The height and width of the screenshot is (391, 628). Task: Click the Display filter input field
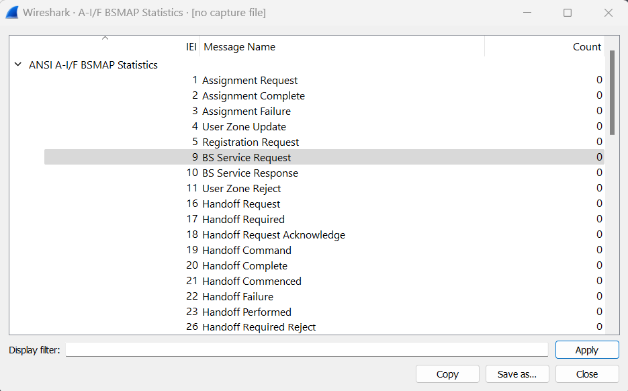click(306, 350)
